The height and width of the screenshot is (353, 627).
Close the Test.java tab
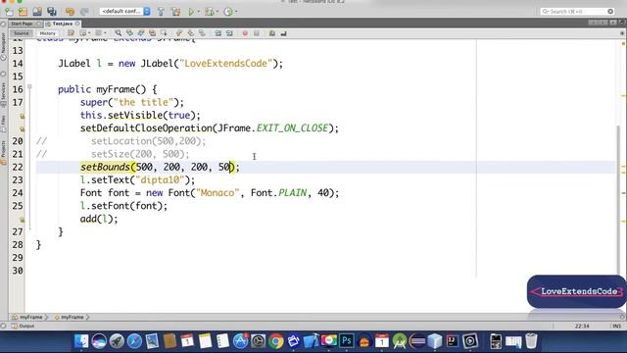(x=77, y=24)
